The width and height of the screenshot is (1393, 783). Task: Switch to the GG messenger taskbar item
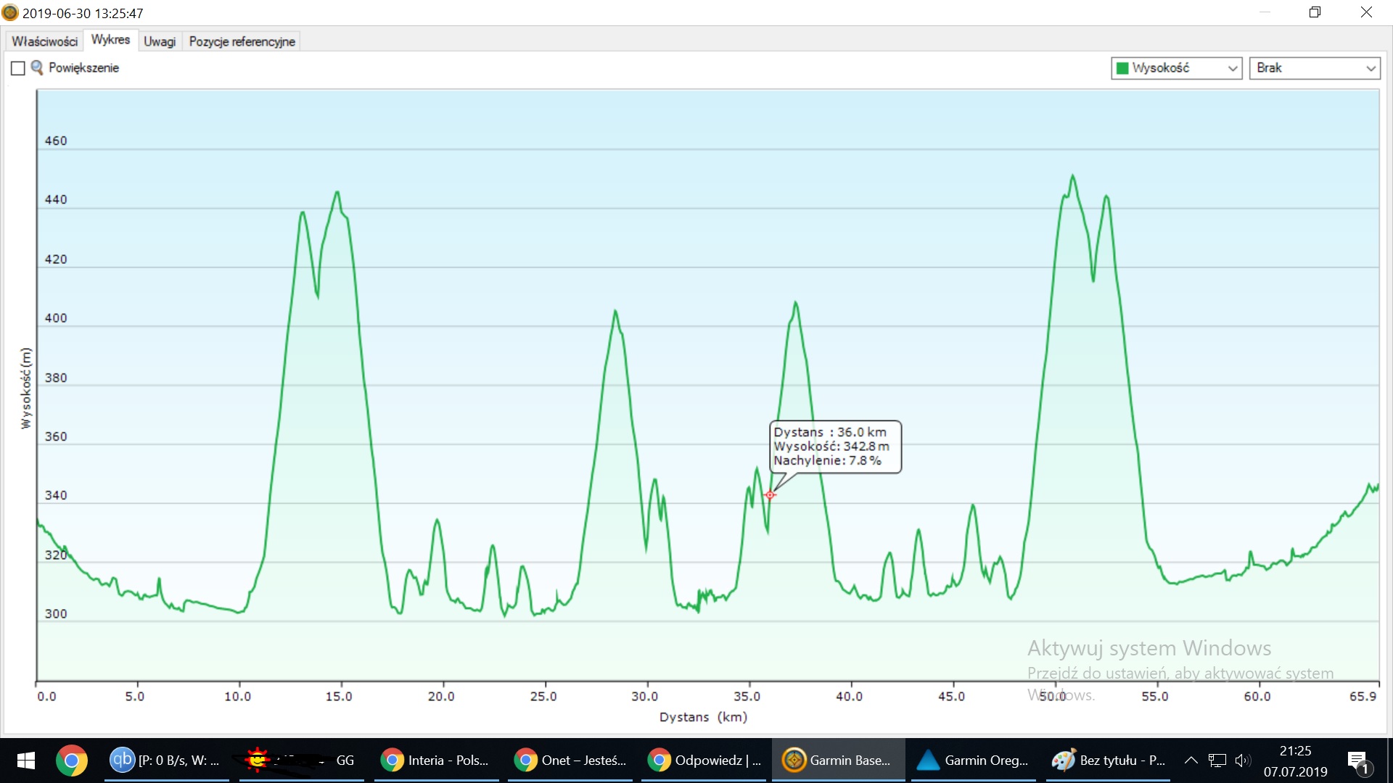[x=301, y=760]
